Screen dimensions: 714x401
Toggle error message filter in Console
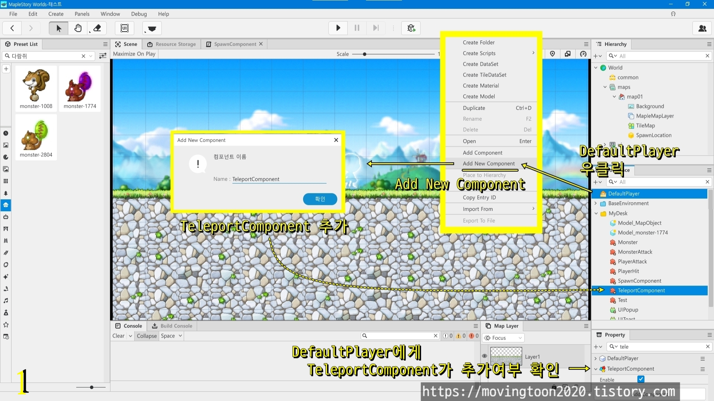coord(474,336)
